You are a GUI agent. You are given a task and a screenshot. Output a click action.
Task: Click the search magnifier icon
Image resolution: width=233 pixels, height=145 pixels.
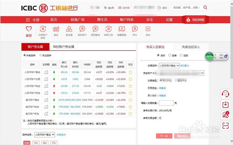pos(205,8)
